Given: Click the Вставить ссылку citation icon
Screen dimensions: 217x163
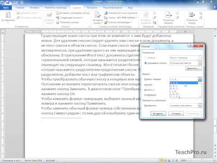Looking at the screenshot, I should click(x=98, y=18).
